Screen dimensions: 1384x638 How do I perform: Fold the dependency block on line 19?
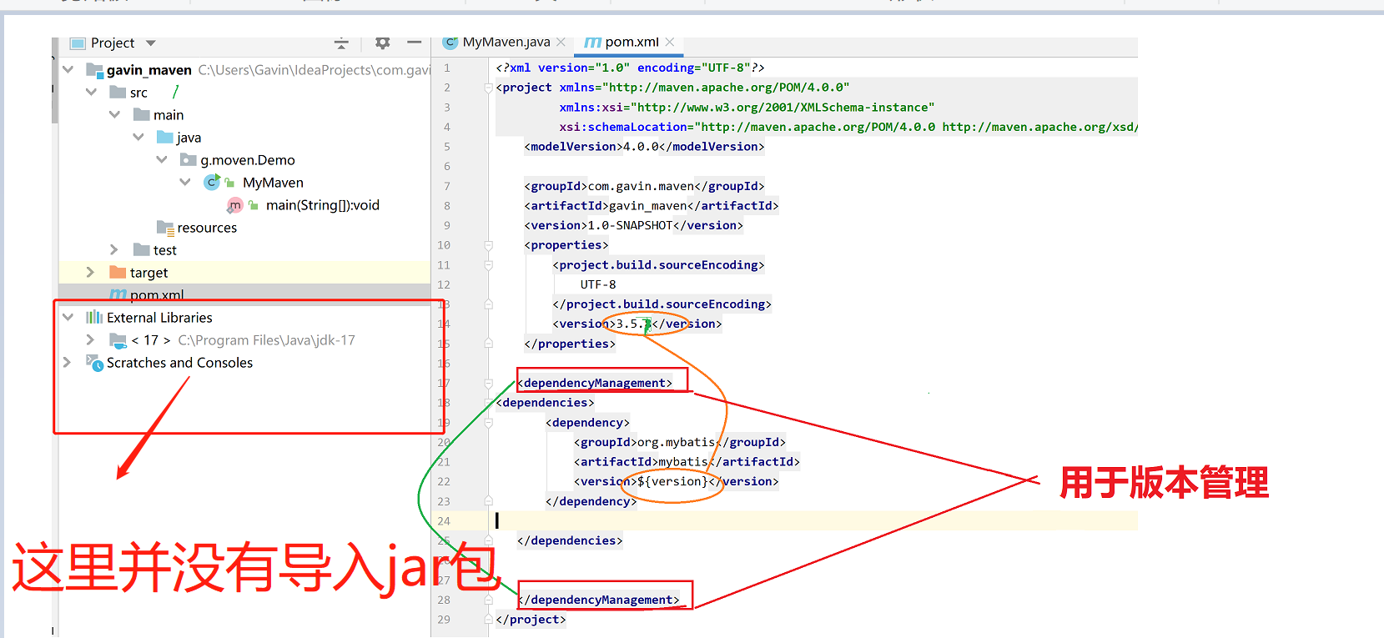click(x=489, y=423)
